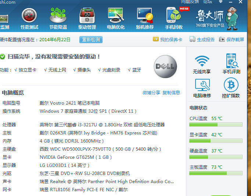Image resolution: width=251 pixels, height=196 pixels.
Task: Select the 4 GB DDR3L memory line
Action: tap(72, 141)
